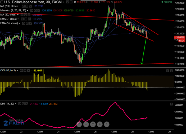
Task: Open dropdown arrow for Ichimoku (9, 26, 52, 26)
Action: (x=28, y=10)
